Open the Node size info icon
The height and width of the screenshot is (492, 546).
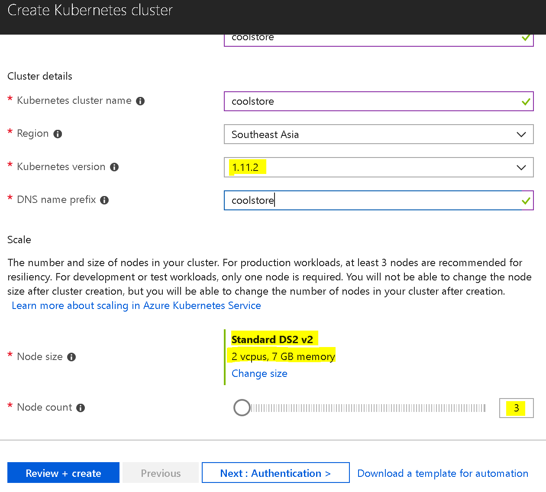71,357
